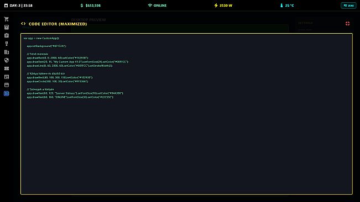Click the 25 °C temperature reading
The height and width of the screenshot is (202, 360).
pos(289,6)
